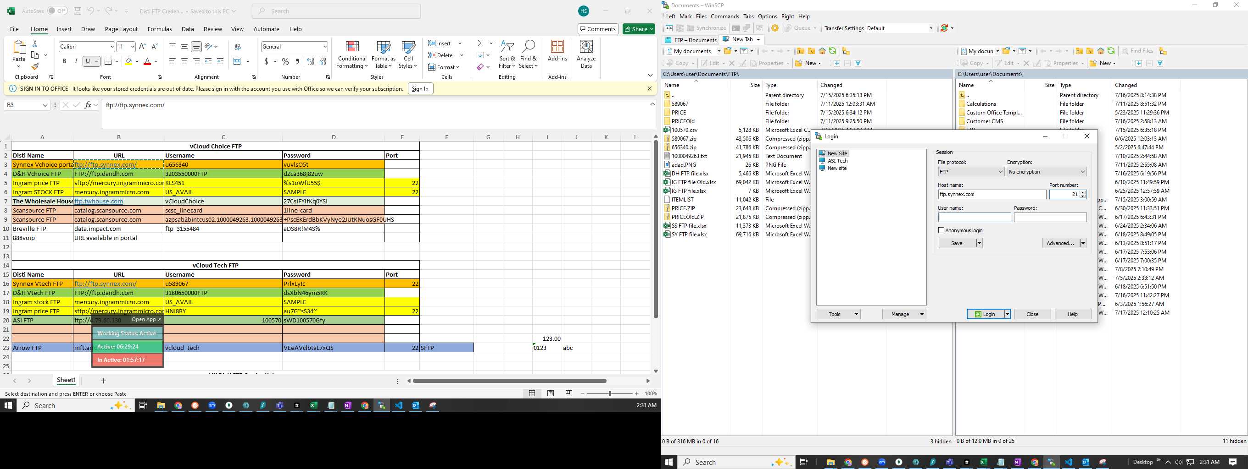
Task: Expand the Login button dropdown arrow
Action: 1007,314
